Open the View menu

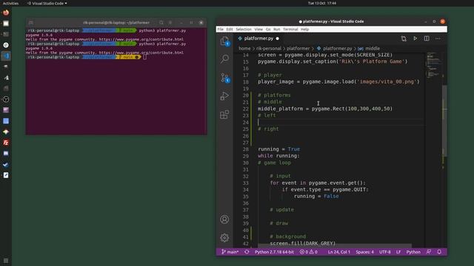point(258,30)
